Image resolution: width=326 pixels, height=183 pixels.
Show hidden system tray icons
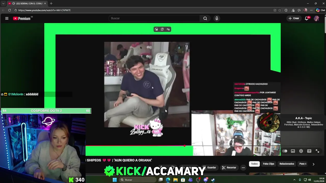(x=294, y=180)
